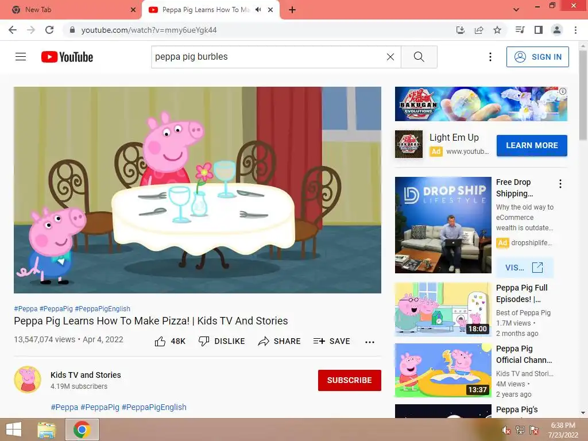The image size is (588, 441).
Task: Open the Peppa Pig Official Chann... video title
Action: coord(524,354)
